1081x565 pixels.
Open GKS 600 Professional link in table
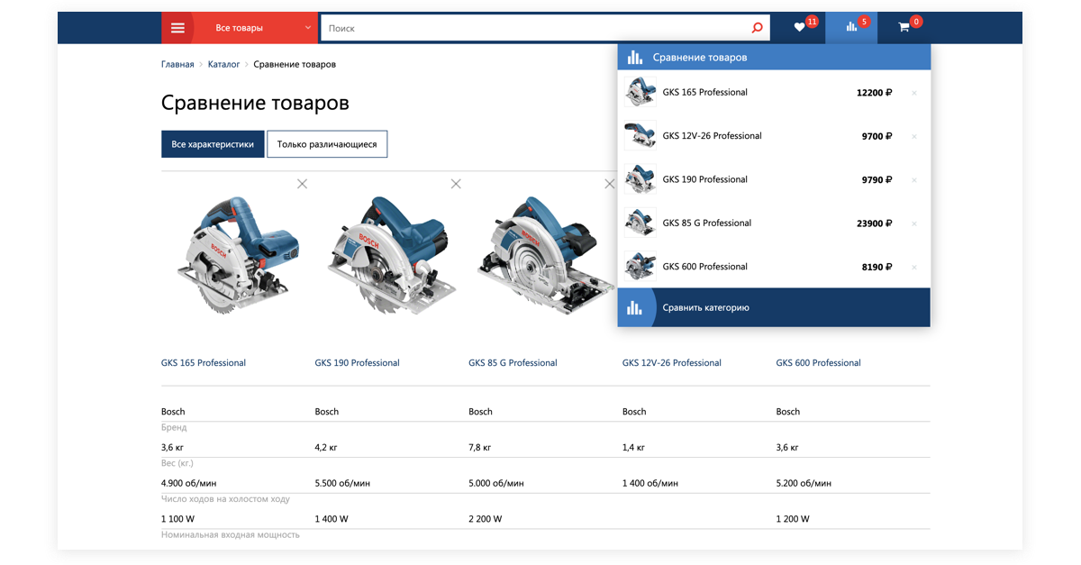pyautogui.click(x=818, y=363)
